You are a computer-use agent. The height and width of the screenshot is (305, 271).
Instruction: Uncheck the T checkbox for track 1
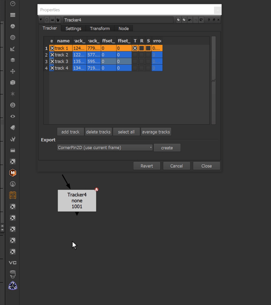[x=135, y=48]
